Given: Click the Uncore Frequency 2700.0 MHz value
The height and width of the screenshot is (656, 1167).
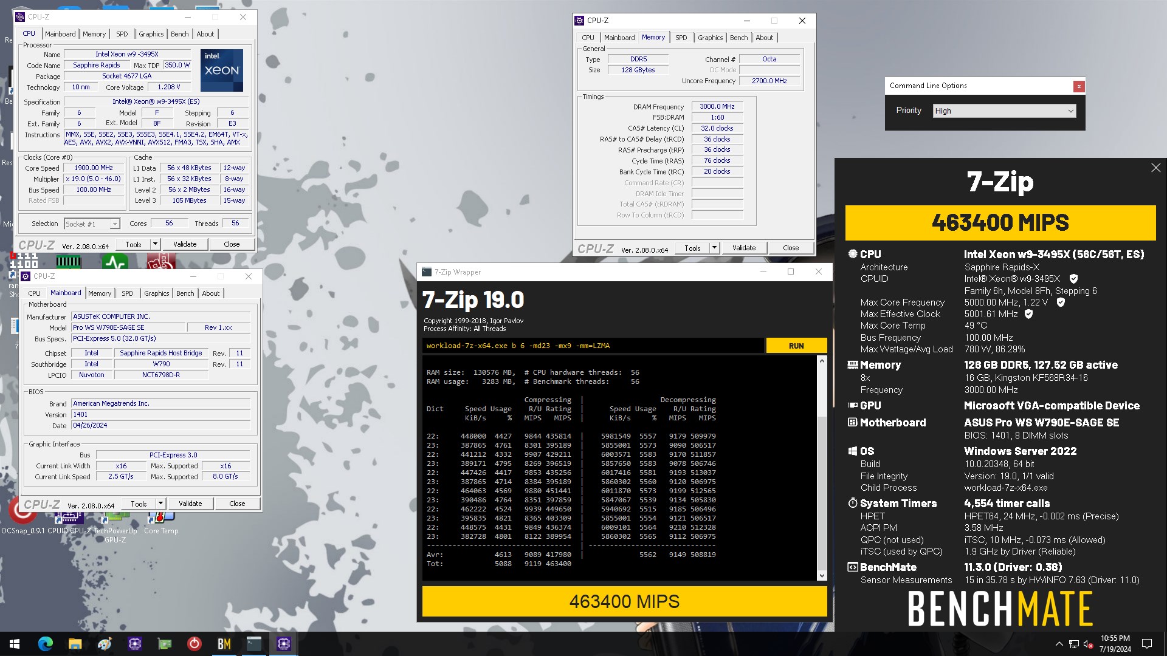Looking at the screenshot, I should (x=769, y=81).
